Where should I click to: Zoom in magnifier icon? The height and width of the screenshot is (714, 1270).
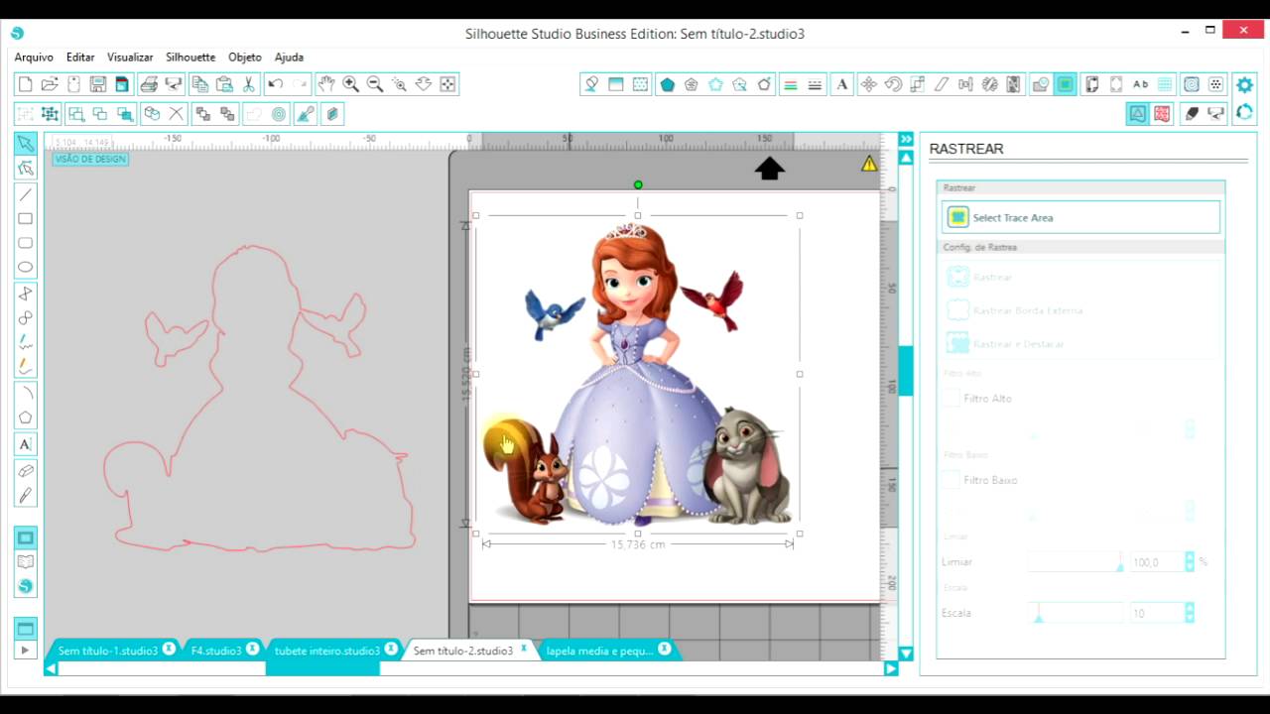pos(350,84)
